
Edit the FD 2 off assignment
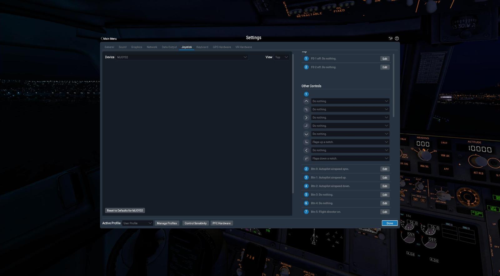(385, 67)
